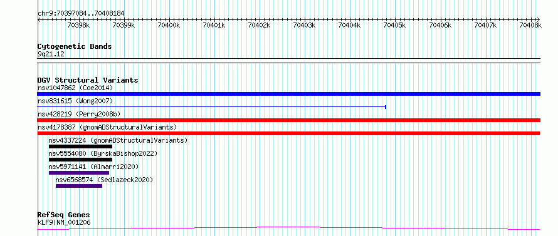This screenshot has width=558, height=236.
Task: Select the Cytogenetic Bands track title
Action: [75, 46]
